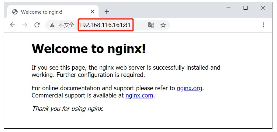277x132 pixels.
Task: Click the Thank you for using nginx. text
Action: pos(68,109)
